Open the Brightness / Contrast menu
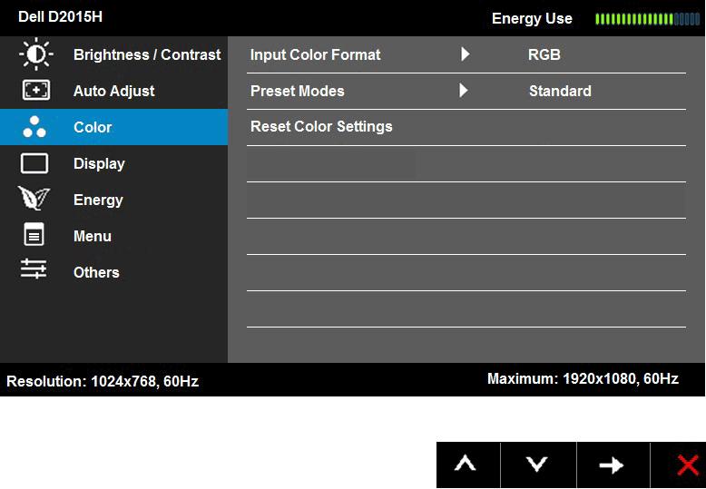The width and height of the screenshot is (706, 489). pos(114,54)
